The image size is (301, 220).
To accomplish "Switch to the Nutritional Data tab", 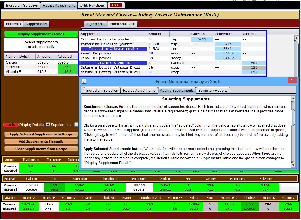I will point(123,24).
